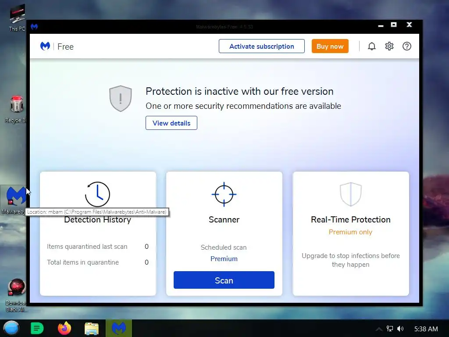Screen dimensions: 449x337
Task: Open the Start menu orb
Action: click(x=11, y=328)
